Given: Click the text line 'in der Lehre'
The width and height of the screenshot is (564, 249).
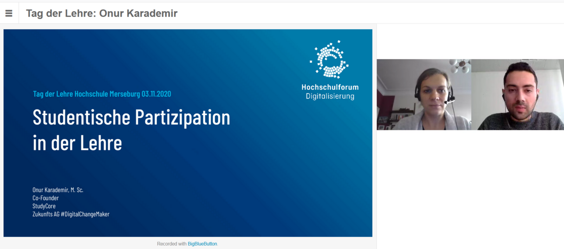Looking at the screenshot, I should [77, 143].
